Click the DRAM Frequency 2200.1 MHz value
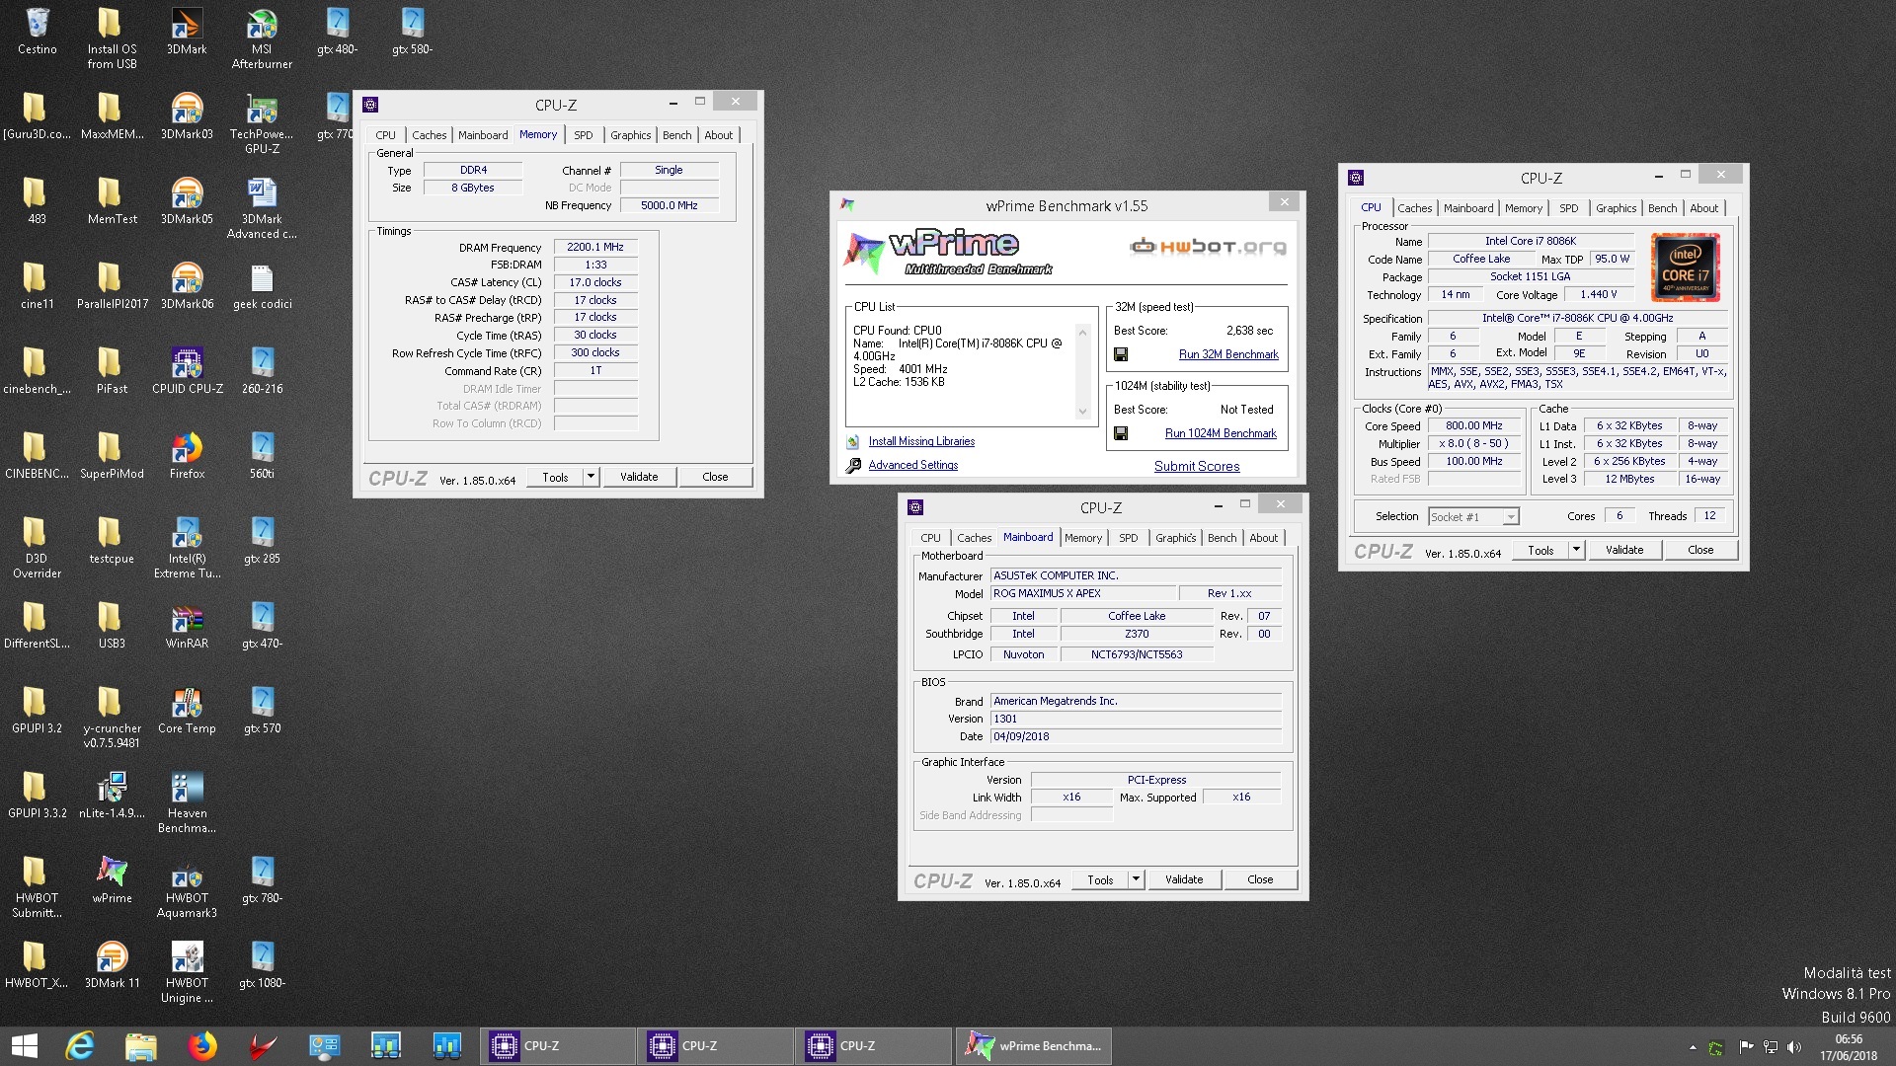Viewport: 1896px width, 1066px height. pos(595,247)
